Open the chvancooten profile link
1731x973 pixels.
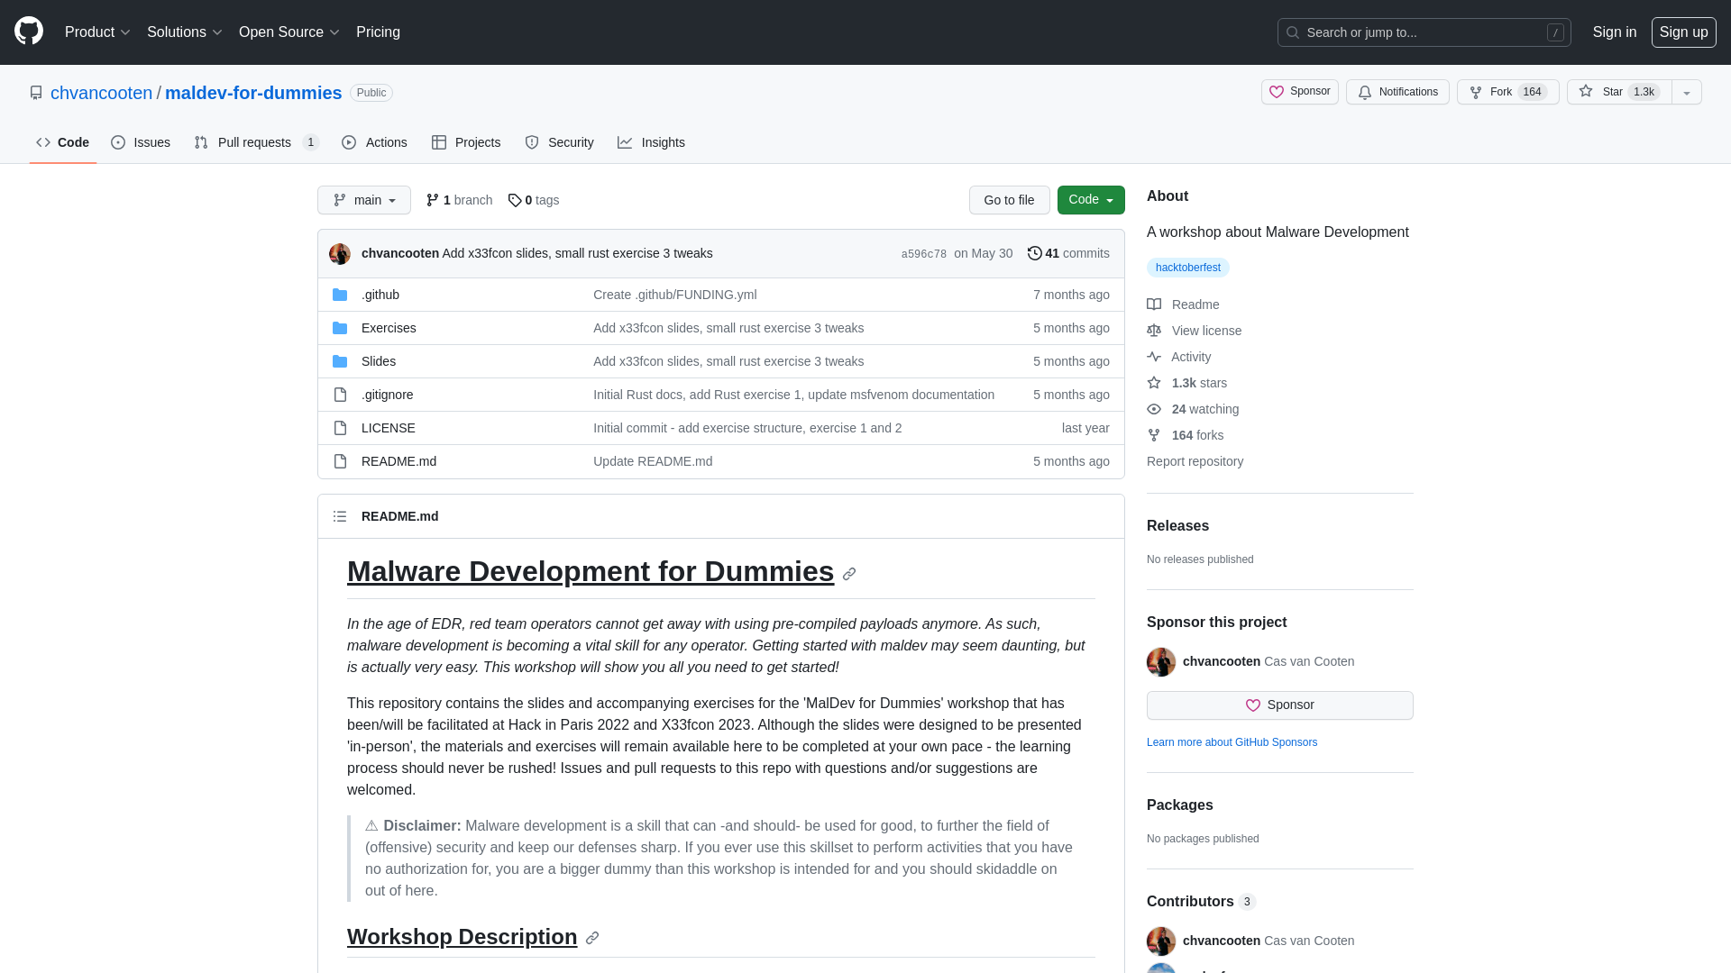(x=101, y=93)
